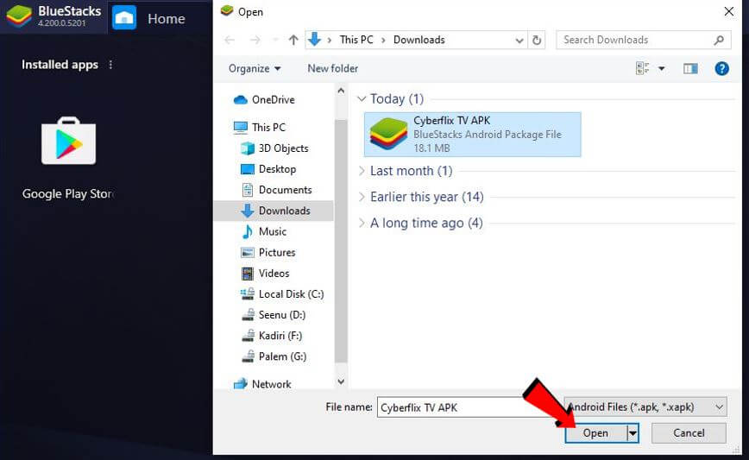The image size is (749, 460).
Task: Open Videos folder in sidebar
Action: pyautogui.click(x=274, y=274)
